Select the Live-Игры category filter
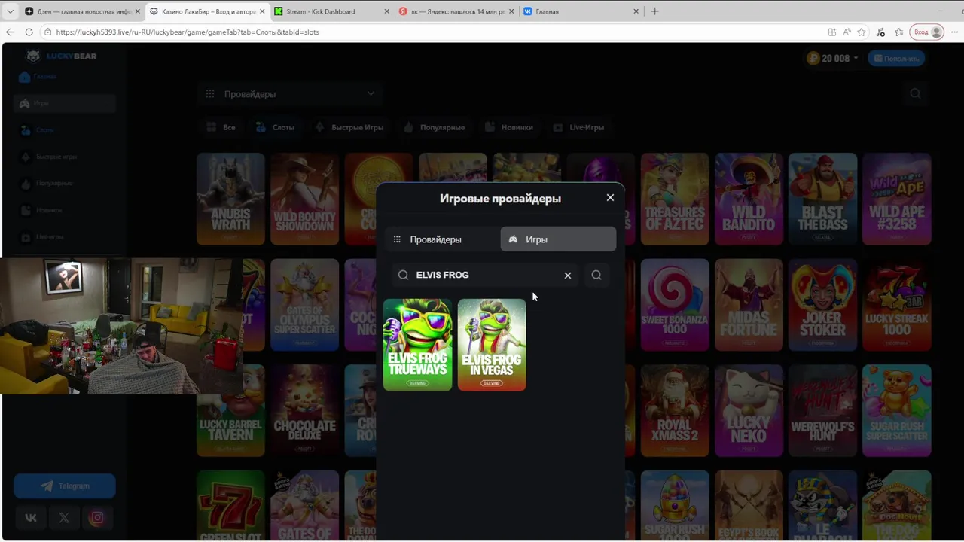964x542 pixels. [x=578, y=127]
